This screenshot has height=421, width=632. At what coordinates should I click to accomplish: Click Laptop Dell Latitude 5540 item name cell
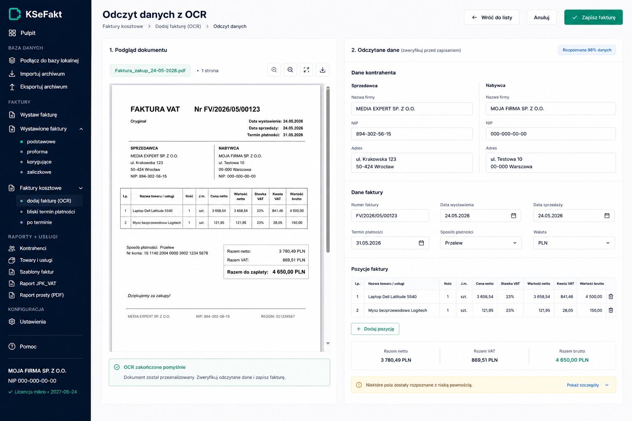click(402, 296)
